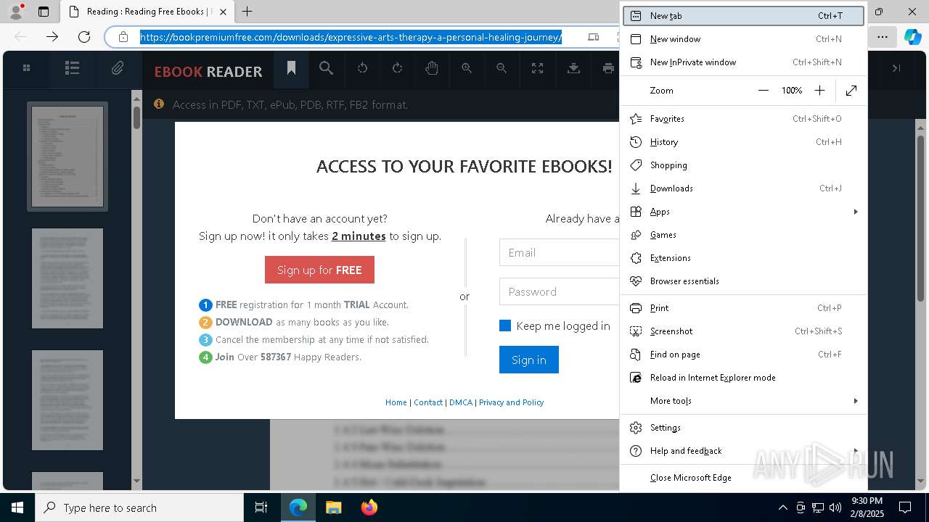Select New tab in the Edge menu
The height and width of the screenshot is (522, 929).
pos(744,16)
